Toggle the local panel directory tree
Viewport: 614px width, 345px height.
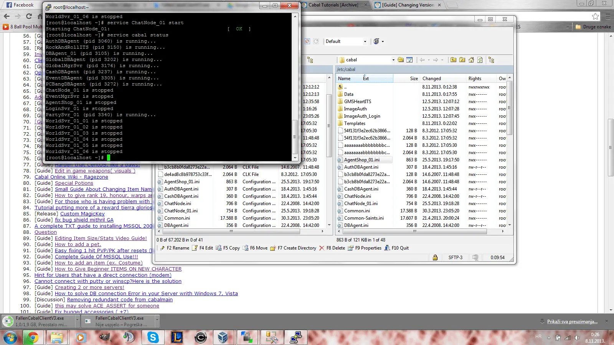coord(310,60)
